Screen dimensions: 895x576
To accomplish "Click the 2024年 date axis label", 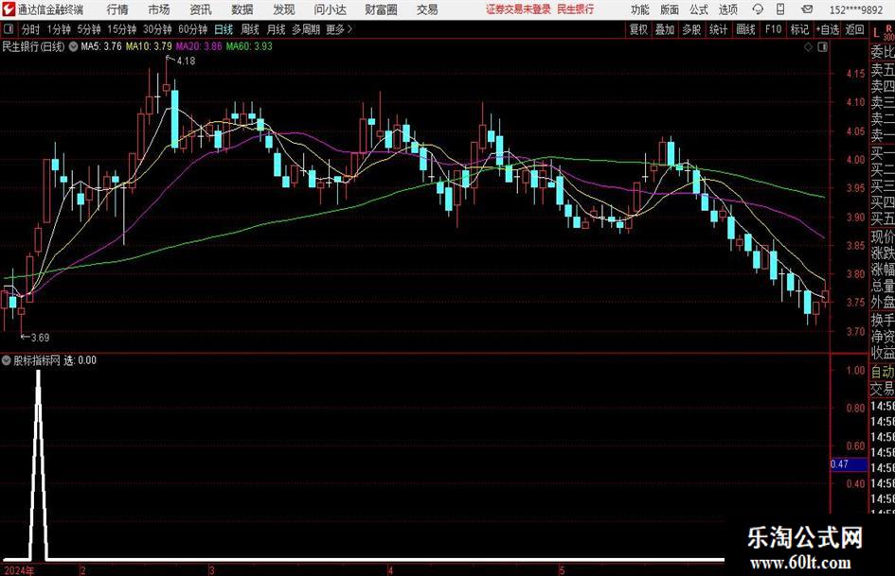I will 19,570.
